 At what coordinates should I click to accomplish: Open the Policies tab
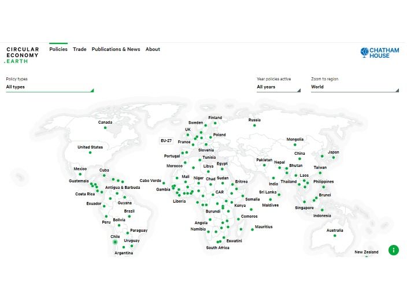(58, 49)
